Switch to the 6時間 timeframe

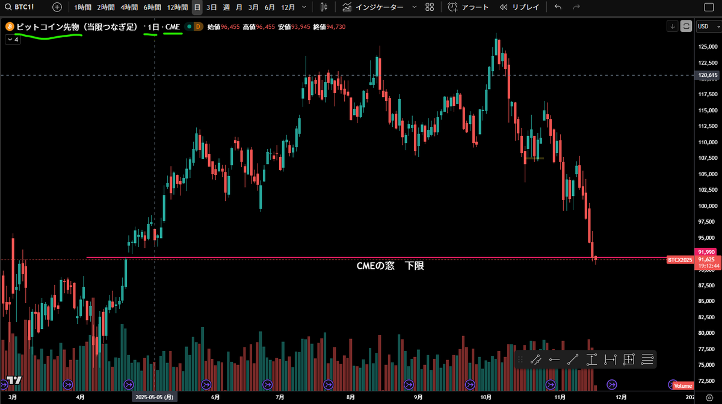pos(152,7)
